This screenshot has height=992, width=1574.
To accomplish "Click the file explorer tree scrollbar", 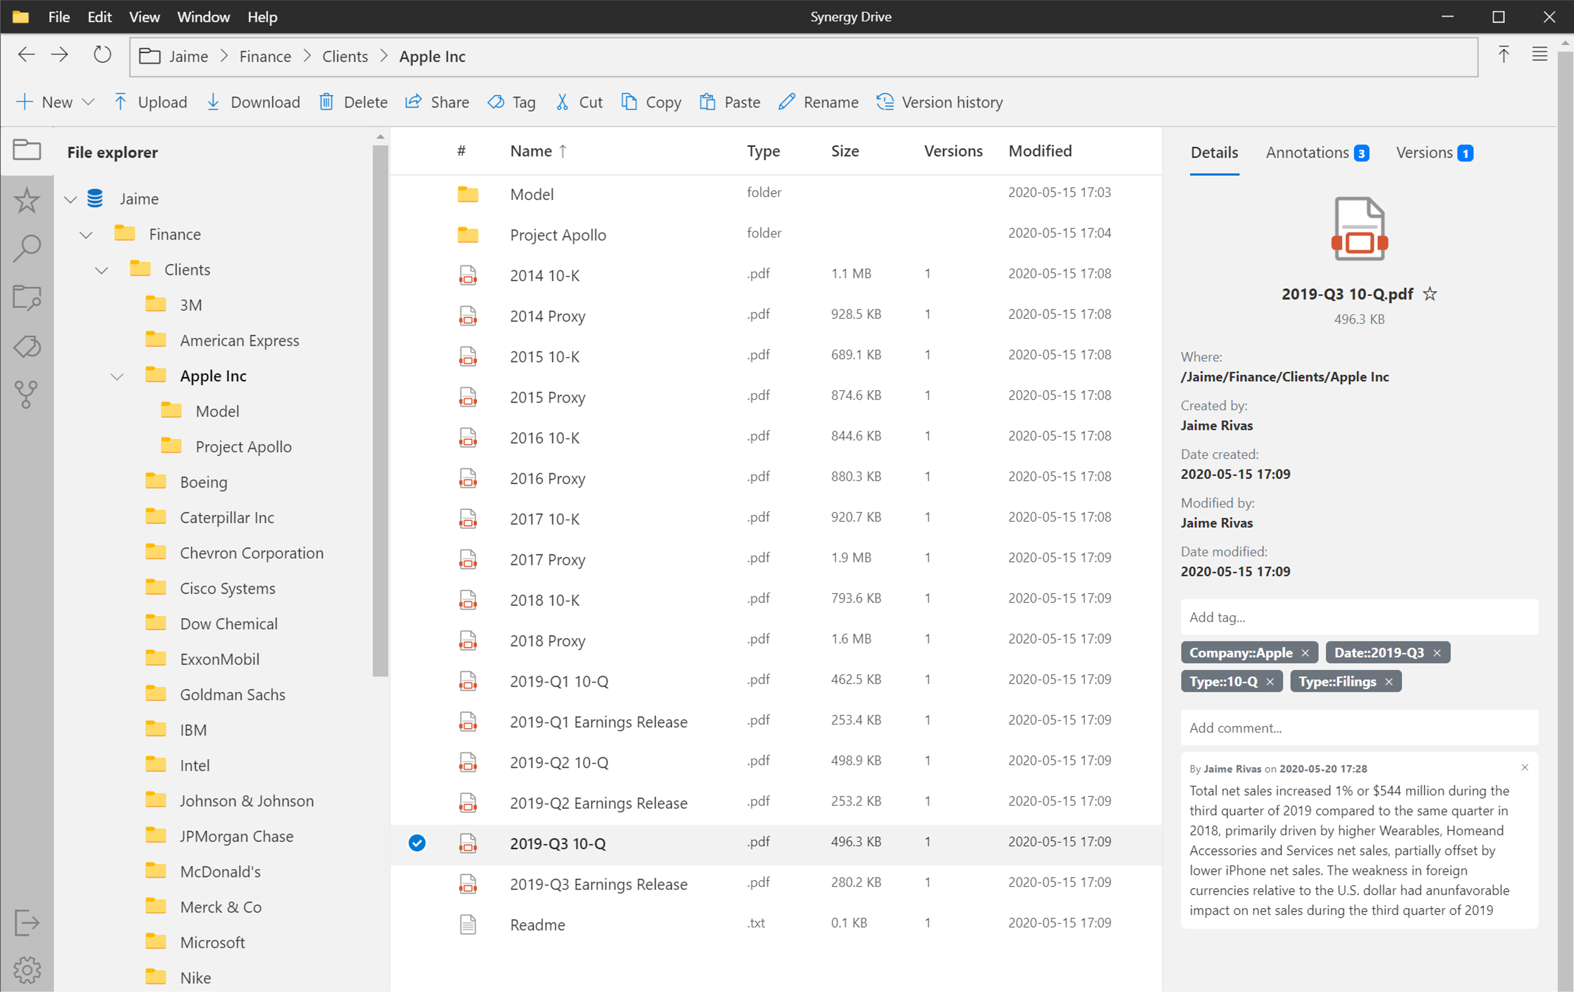I will [380, 411].
